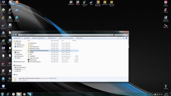This screenshot has height=96, width=171.
Task: Select the by Decepticon folder
Action: pos(53,43)
